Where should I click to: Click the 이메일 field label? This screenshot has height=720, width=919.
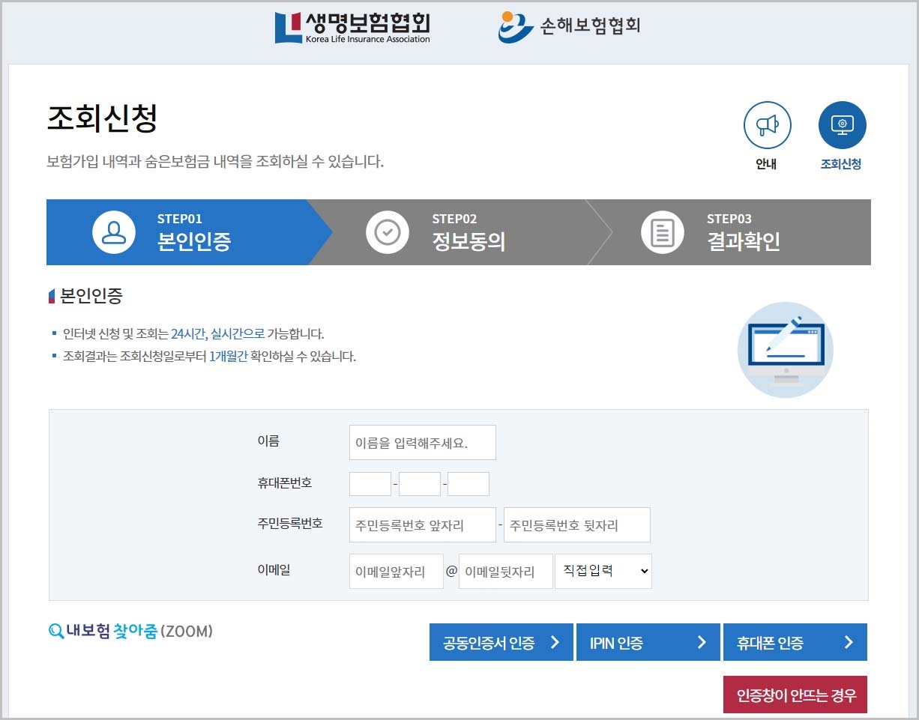click(x=274, y=570)
